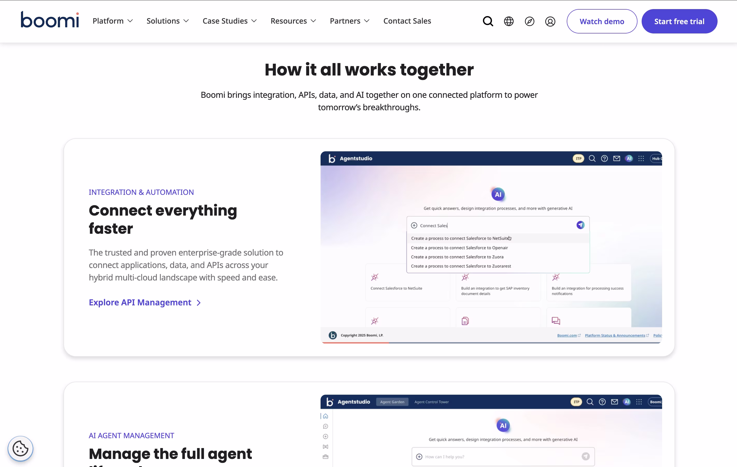This screenshot has width=737, height=467.
Task: Click the send arrow in Connect Sales box
Action: [x=580, y=225]
